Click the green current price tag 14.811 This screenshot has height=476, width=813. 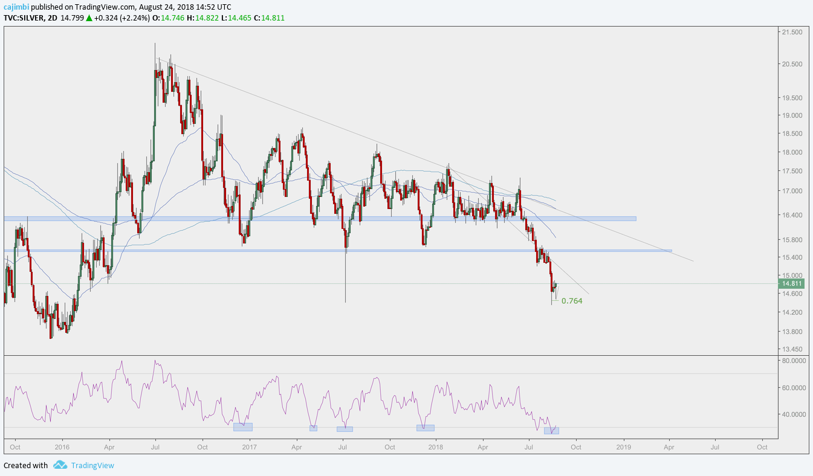[792, 283]
